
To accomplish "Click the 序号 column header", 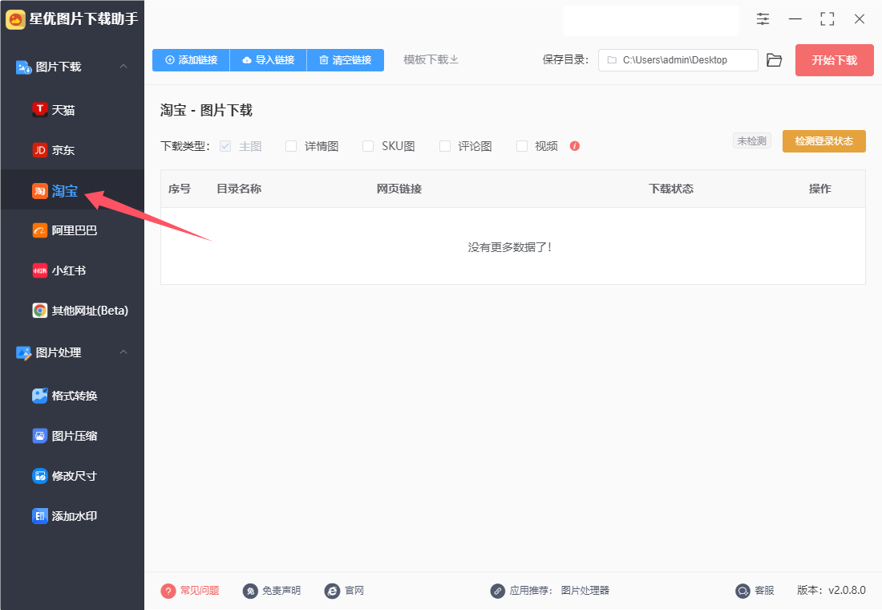I will [x=180, y=189].
